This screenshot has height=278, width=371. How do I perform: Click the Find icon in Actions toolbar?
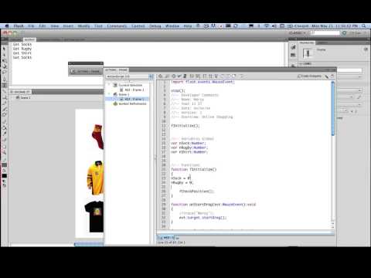coord(167,76)
